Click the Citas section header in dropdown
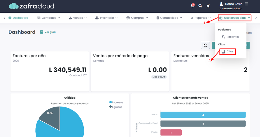This screenshot has width=260, height=137. (x=222, y=45)
